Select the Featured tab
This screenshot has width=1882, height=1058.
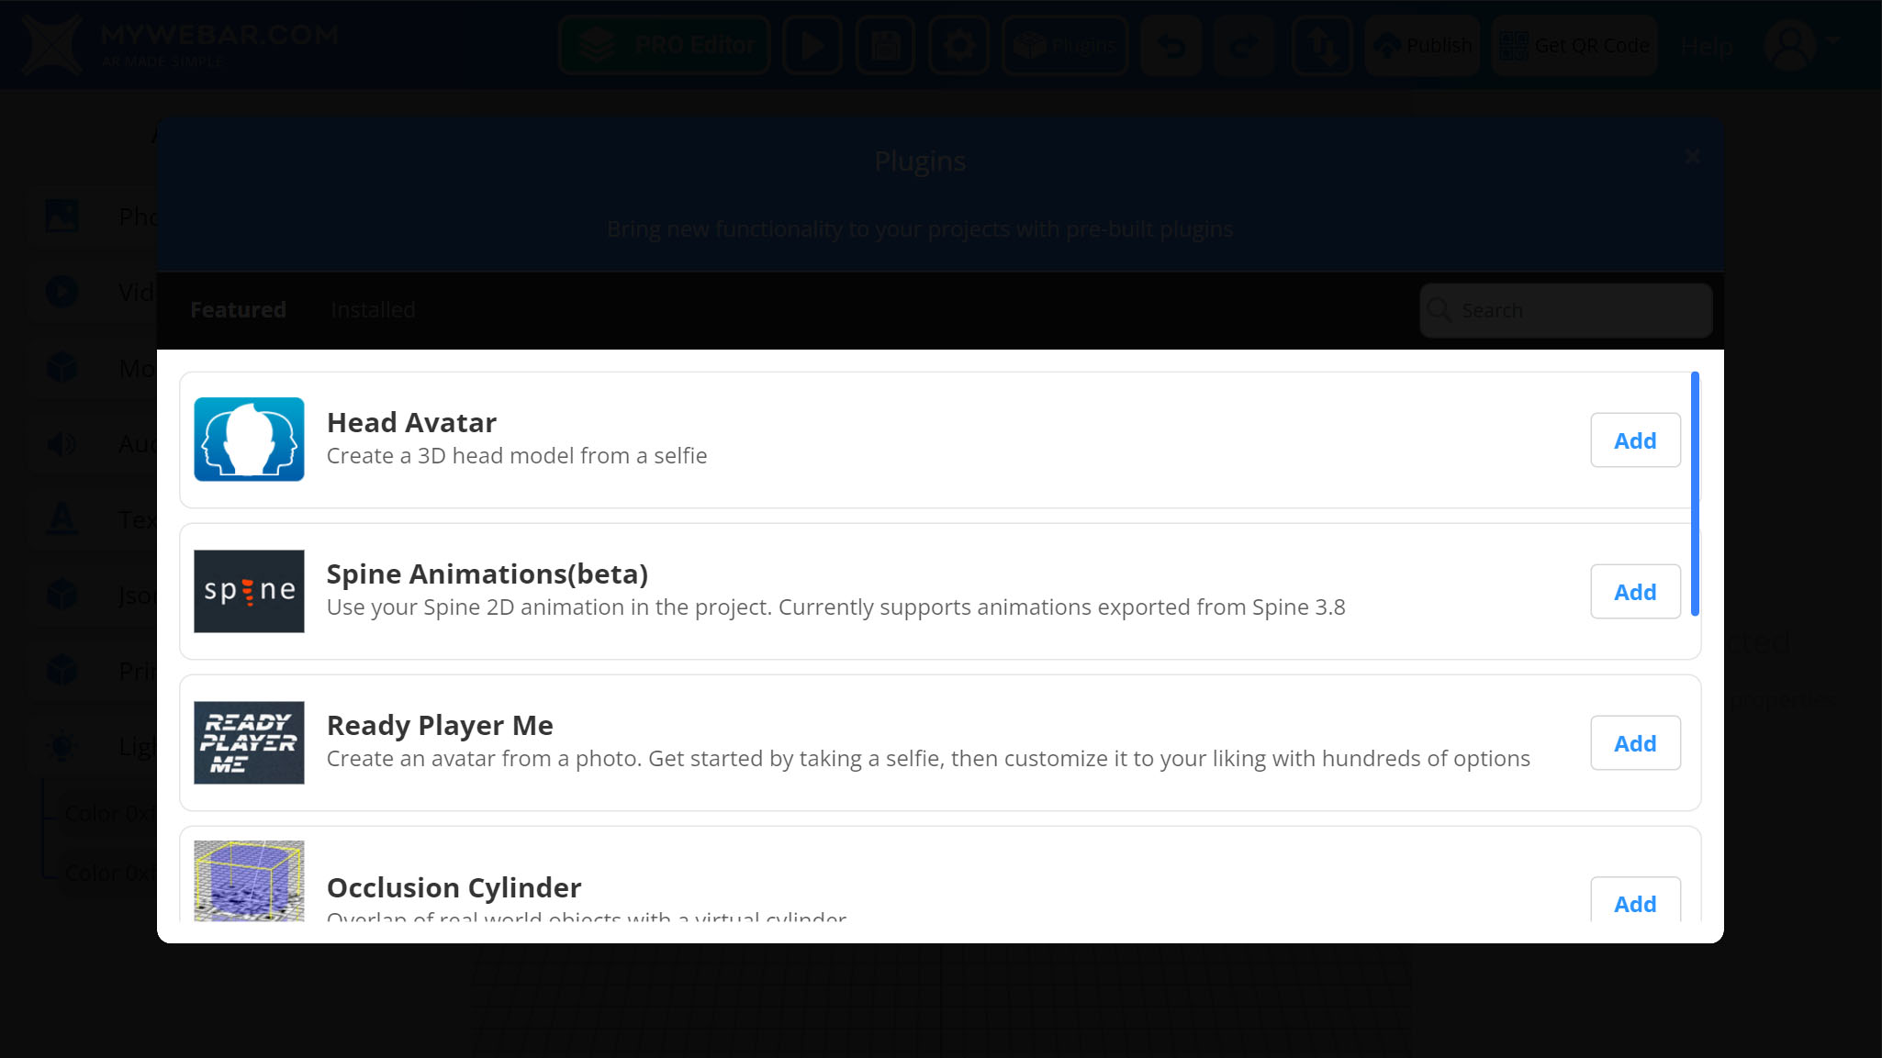[238, 310]
